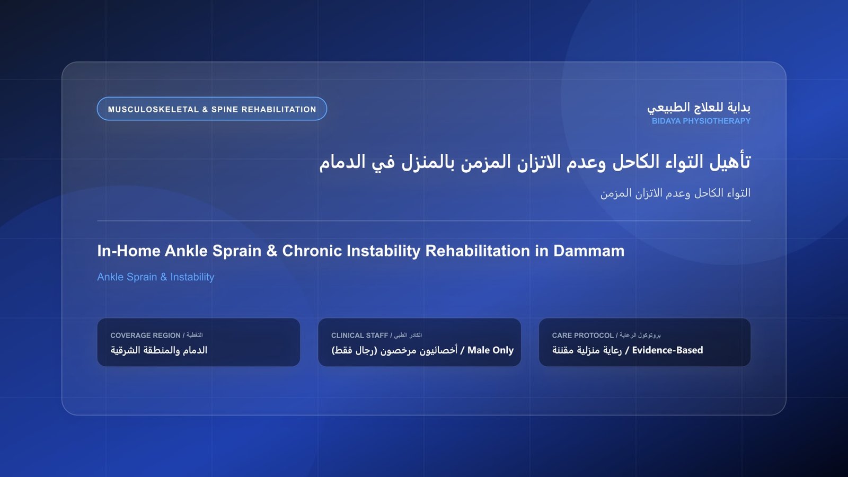Click the Arabic subtitle التواء الكاحل وعدم الاتزان المزمن
The height and width of the screenshot is (477, 848).
pos(675,193)
